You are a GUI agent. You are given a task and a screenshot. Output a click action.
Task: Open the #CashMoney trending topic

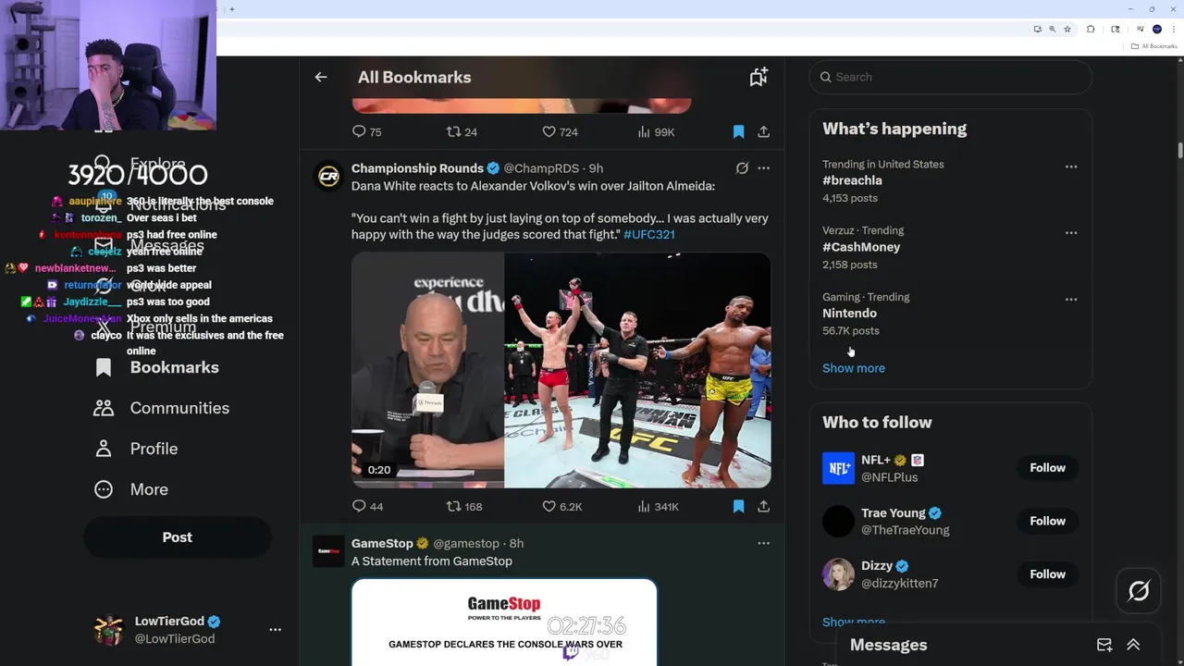[861, 247]
